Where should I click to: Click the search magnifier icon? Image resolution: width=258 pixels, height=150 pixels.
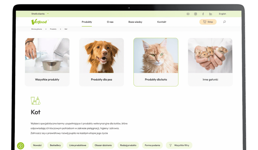[224, 22]
